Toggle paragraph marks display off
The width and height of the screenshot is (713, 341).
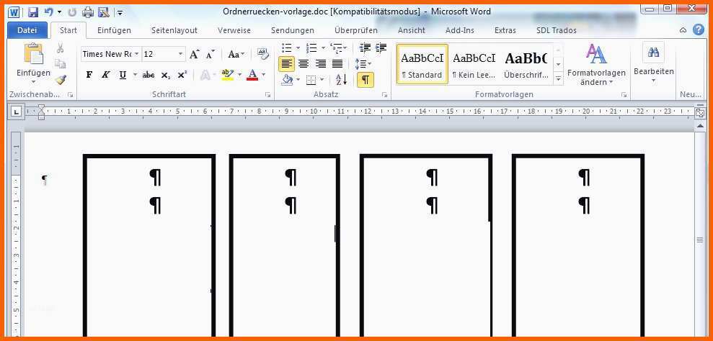coord(366,80)
